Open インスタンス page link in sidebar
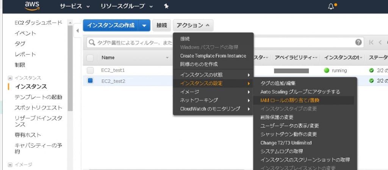388x170 pixels. [31, 86]
